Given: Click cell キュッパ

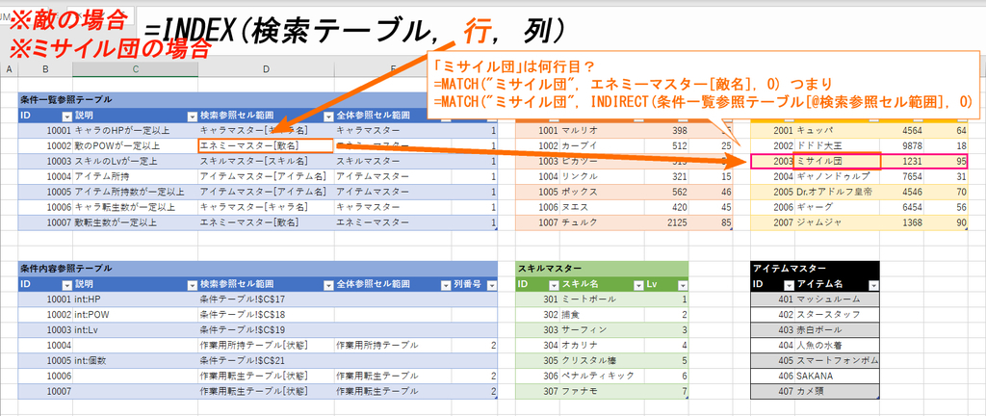Looking at the screenshot, I should pos(837,131).
